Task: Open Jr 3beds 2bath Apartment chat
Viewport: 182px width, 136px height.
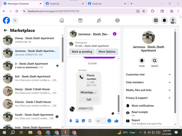Action: pos(31,66)
